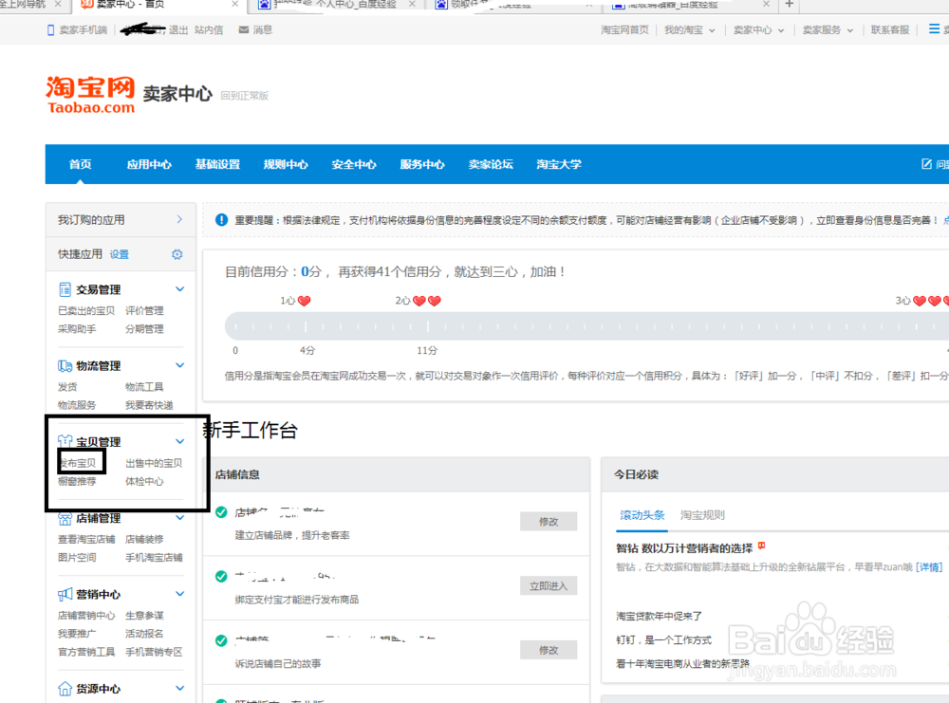Click 修改 button for 建立店铺品牌 row
The height and width of the screenshot is (703, 949).
549,522
